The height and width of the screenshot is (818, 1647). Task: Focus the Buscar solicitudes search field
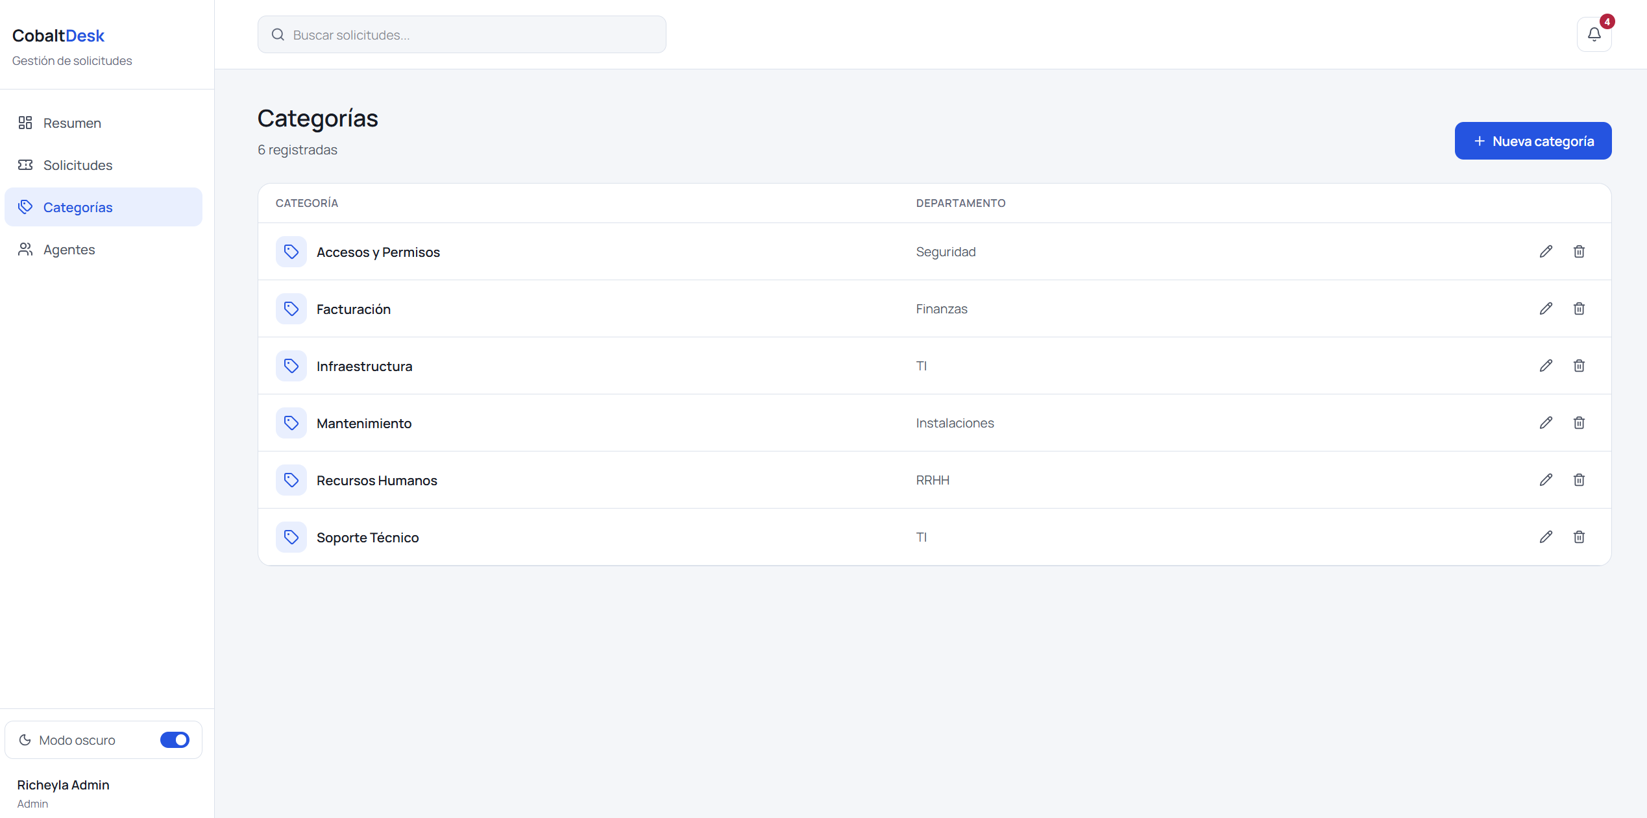point(462,34)
